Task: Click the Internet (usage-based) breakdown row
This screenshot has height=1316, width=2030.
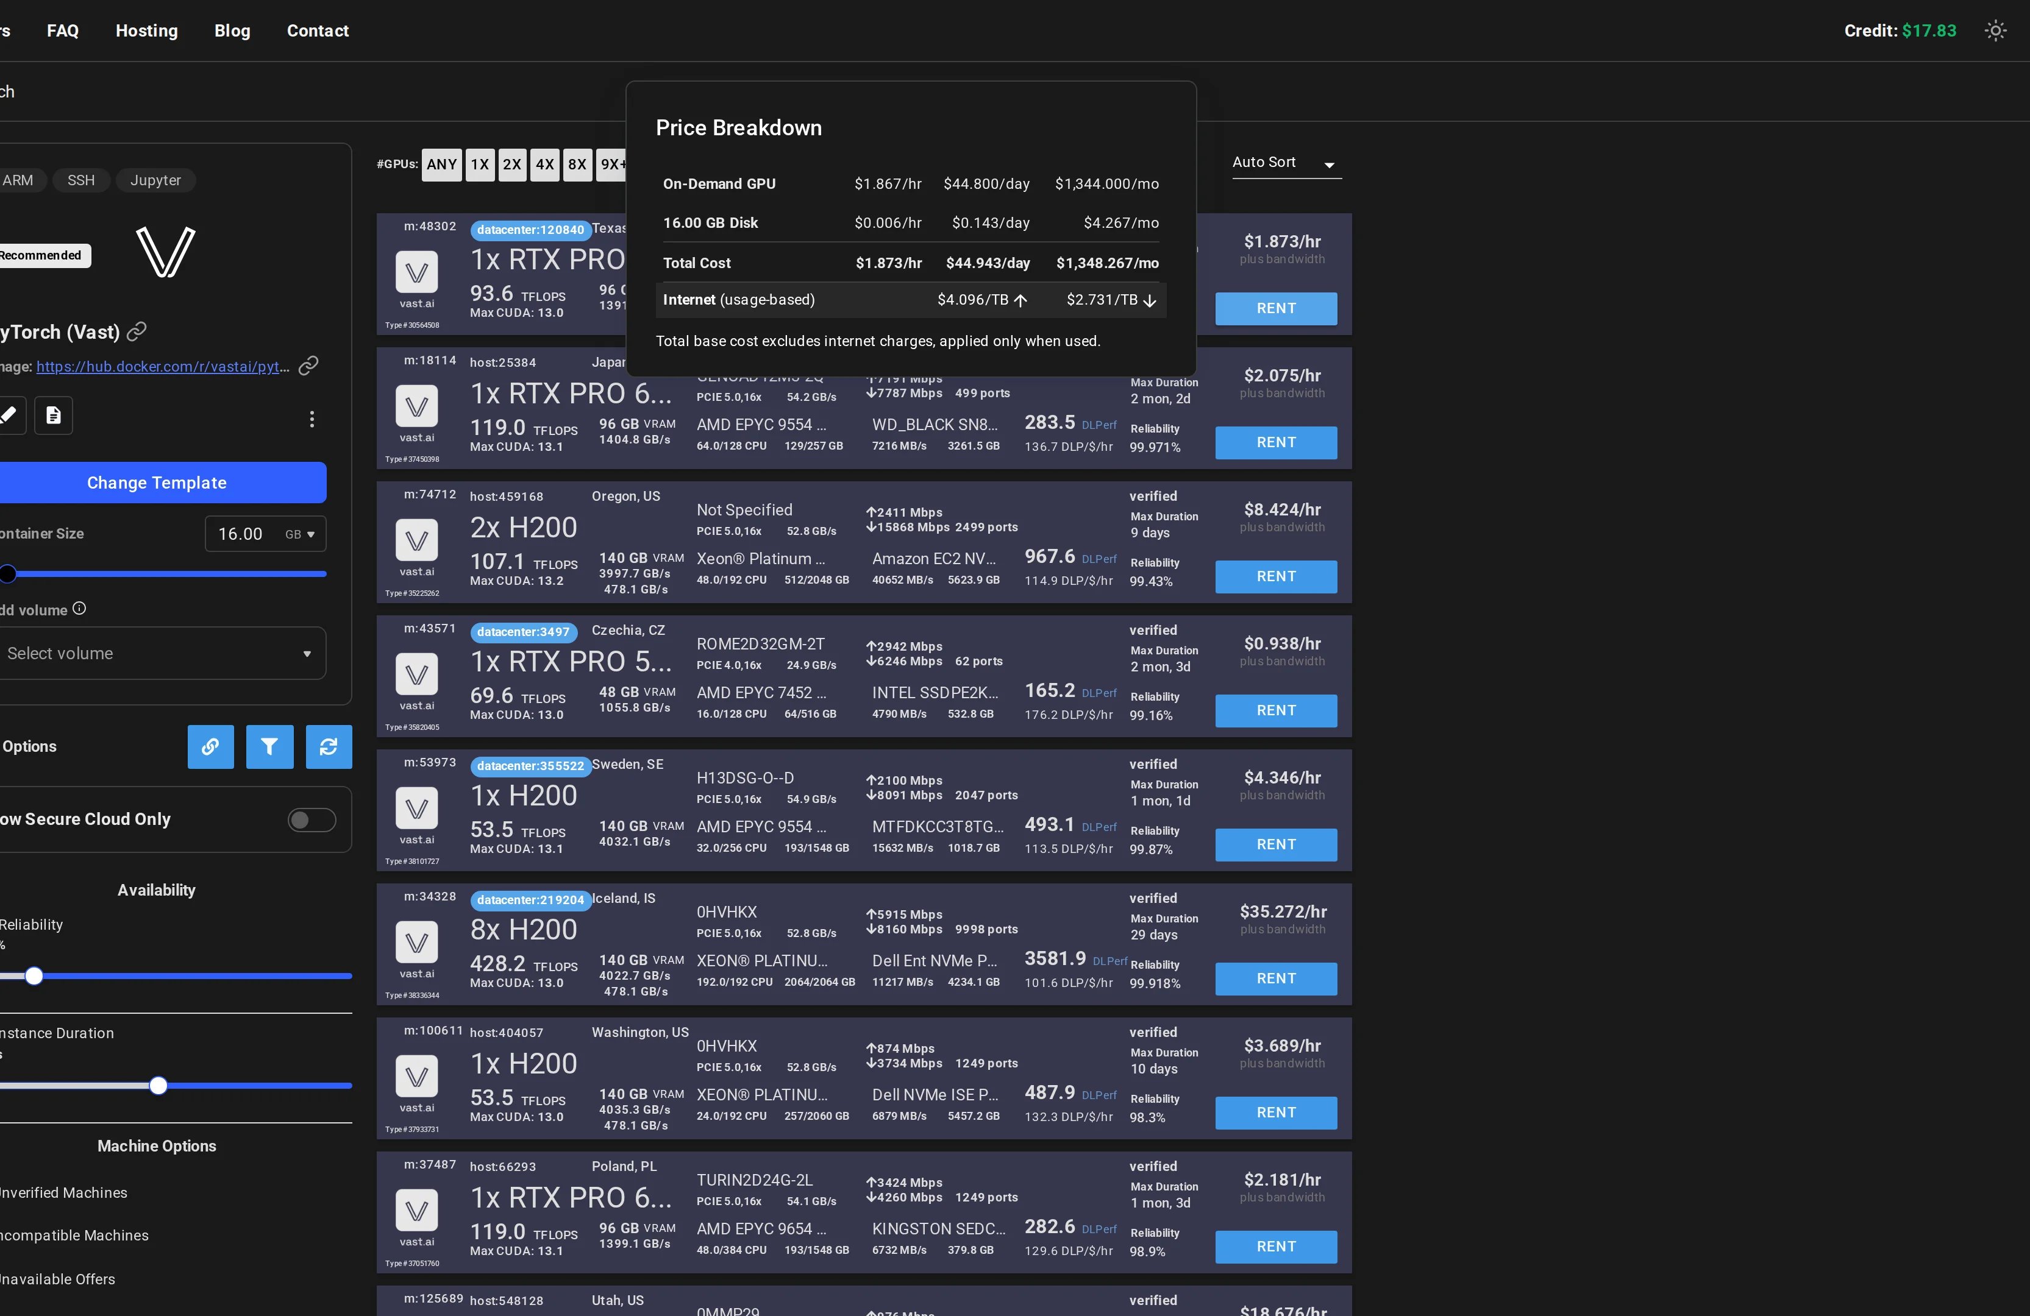Action: coord(910,300)
